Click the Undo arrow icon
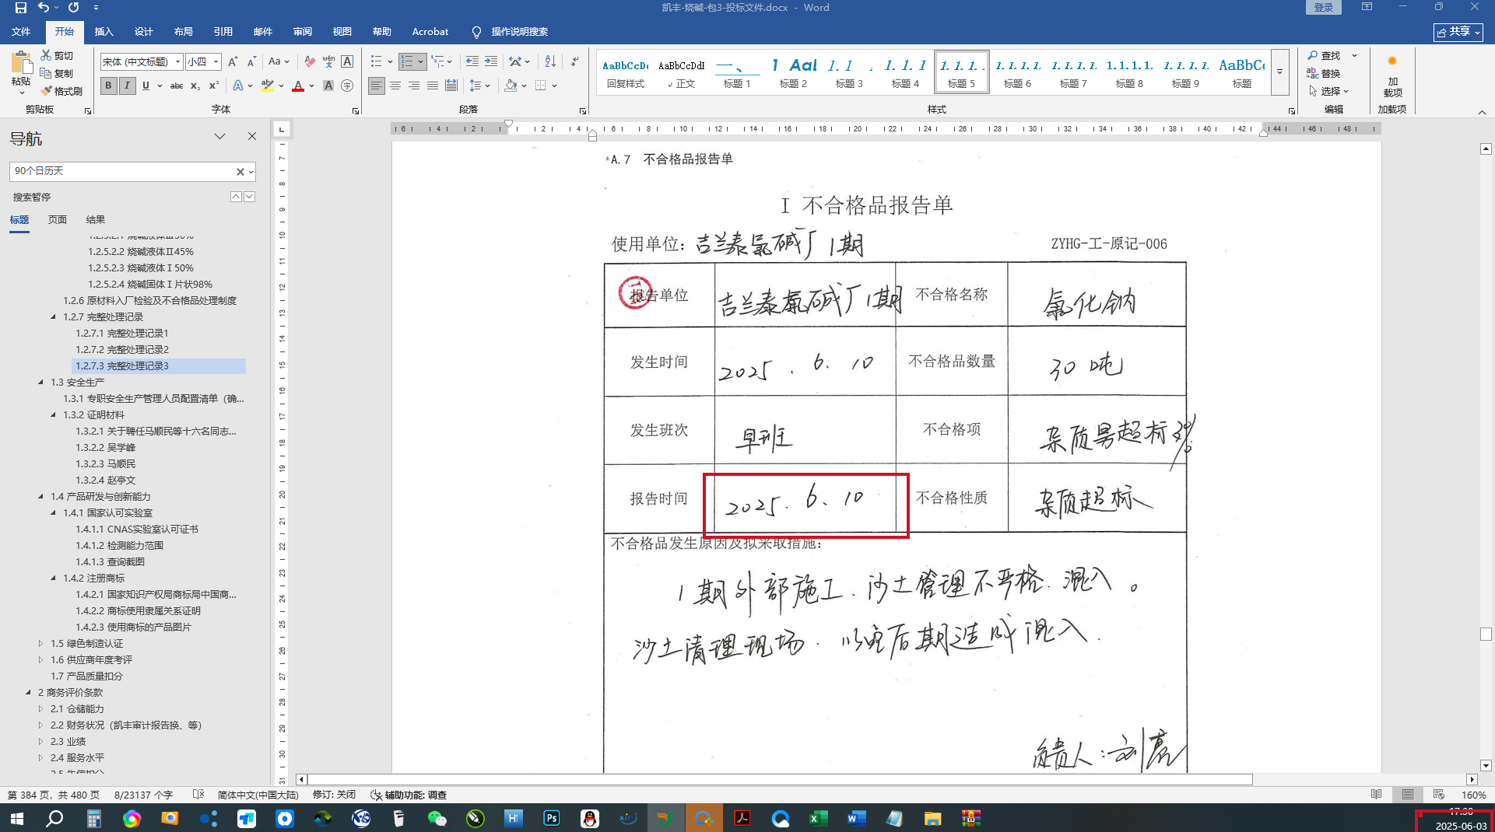The height and width of the screenshot is (832, 1495). (44, 8)
